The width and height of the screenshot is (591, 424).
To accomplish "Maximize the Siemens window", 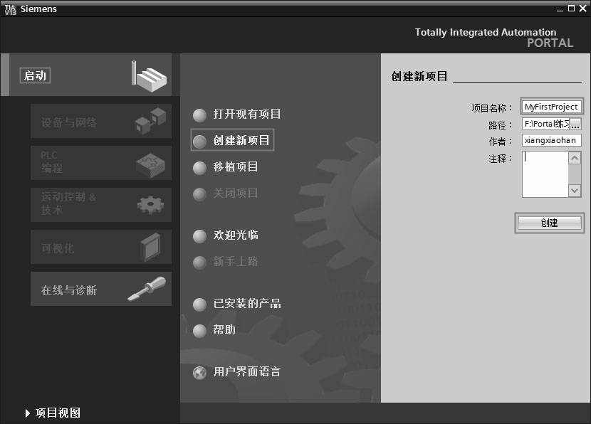I will point(571,9).
